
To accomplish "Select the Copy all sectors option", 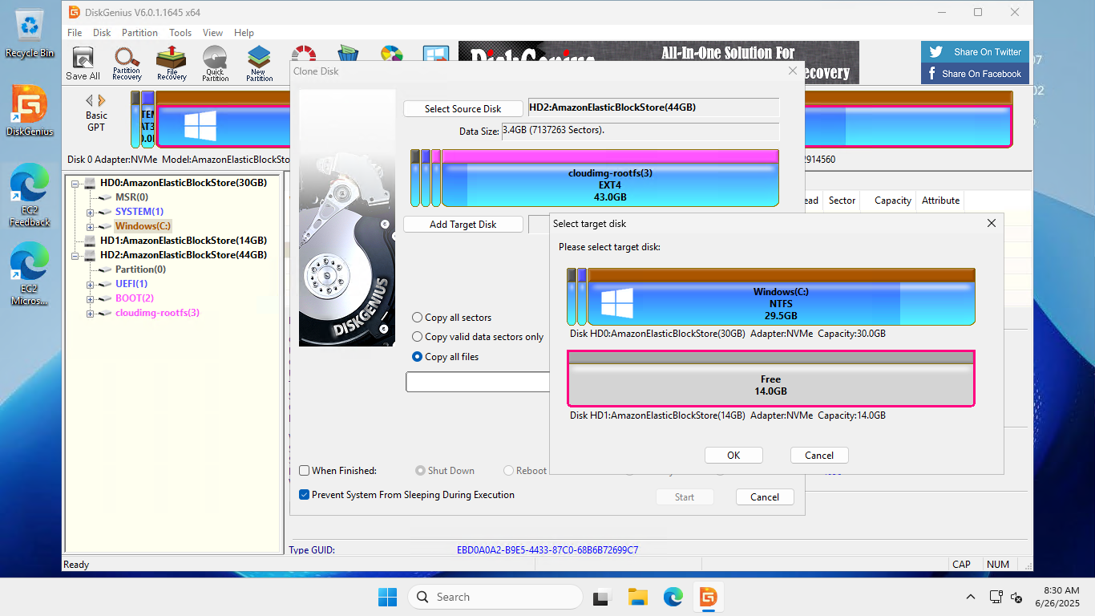I will 417,318.
